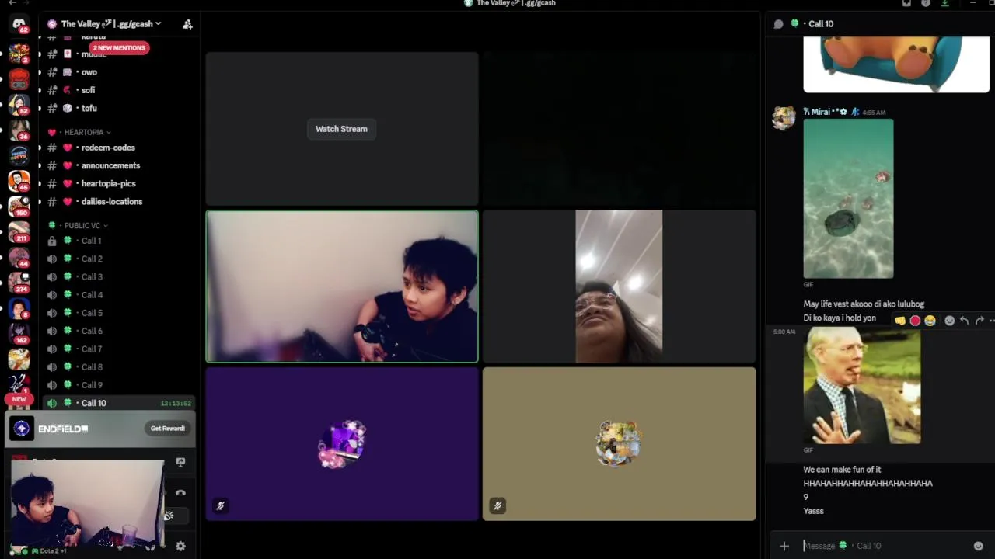Open the server invite people icon
The height and width of the screenshot is (559, 995).
click(187, 24)
